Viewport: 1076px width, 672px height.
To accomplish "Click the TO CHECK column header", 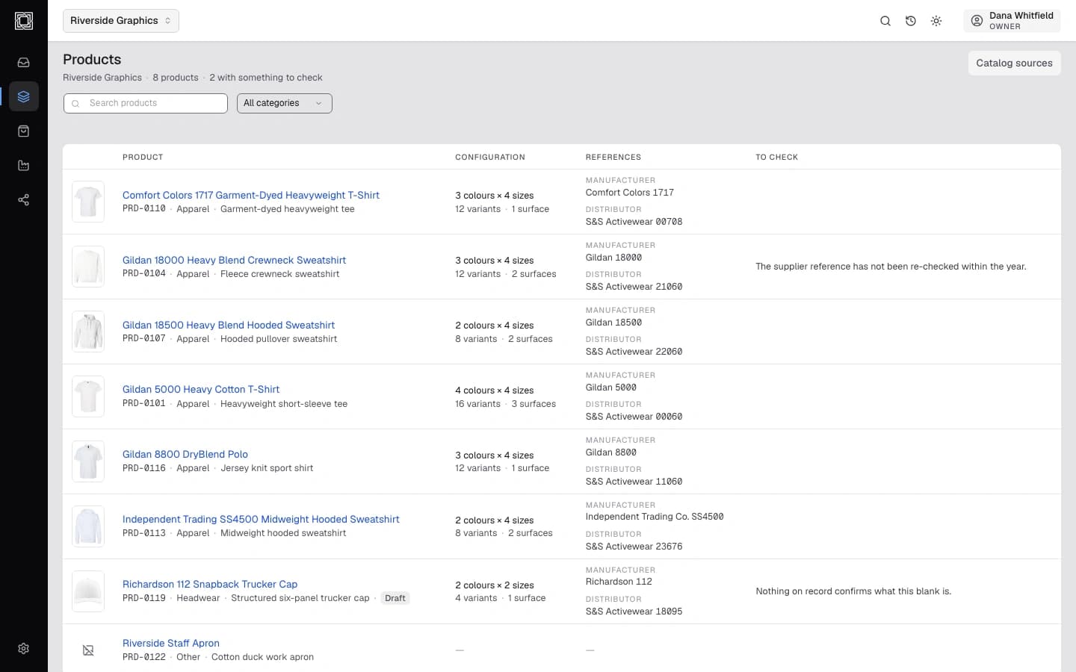I will pos(776,157).
